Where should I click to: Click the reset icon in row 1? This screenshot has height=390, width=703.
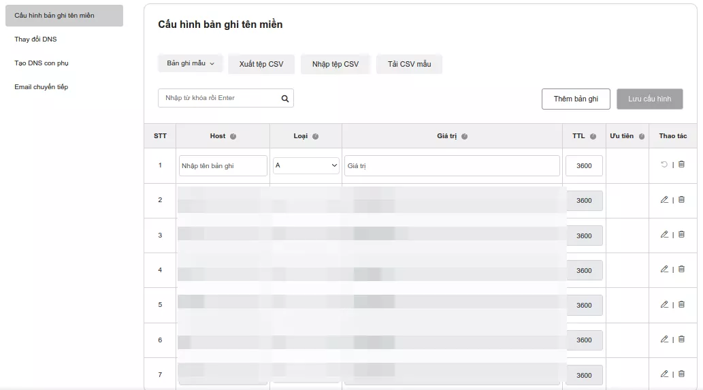664,165
